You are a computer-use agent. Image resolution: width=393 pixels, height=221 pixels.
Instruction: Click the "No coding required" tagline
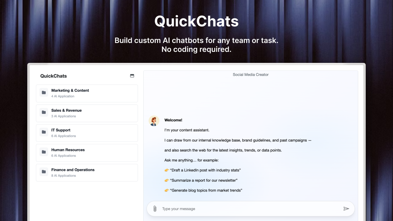tap(196, 49)
